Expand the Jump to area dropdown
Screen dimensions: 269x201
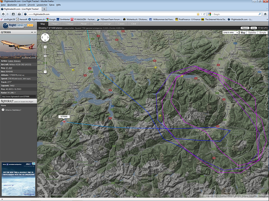coord(231,33)
